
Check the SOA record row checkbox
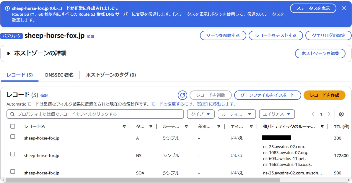(x=13, y=171)
